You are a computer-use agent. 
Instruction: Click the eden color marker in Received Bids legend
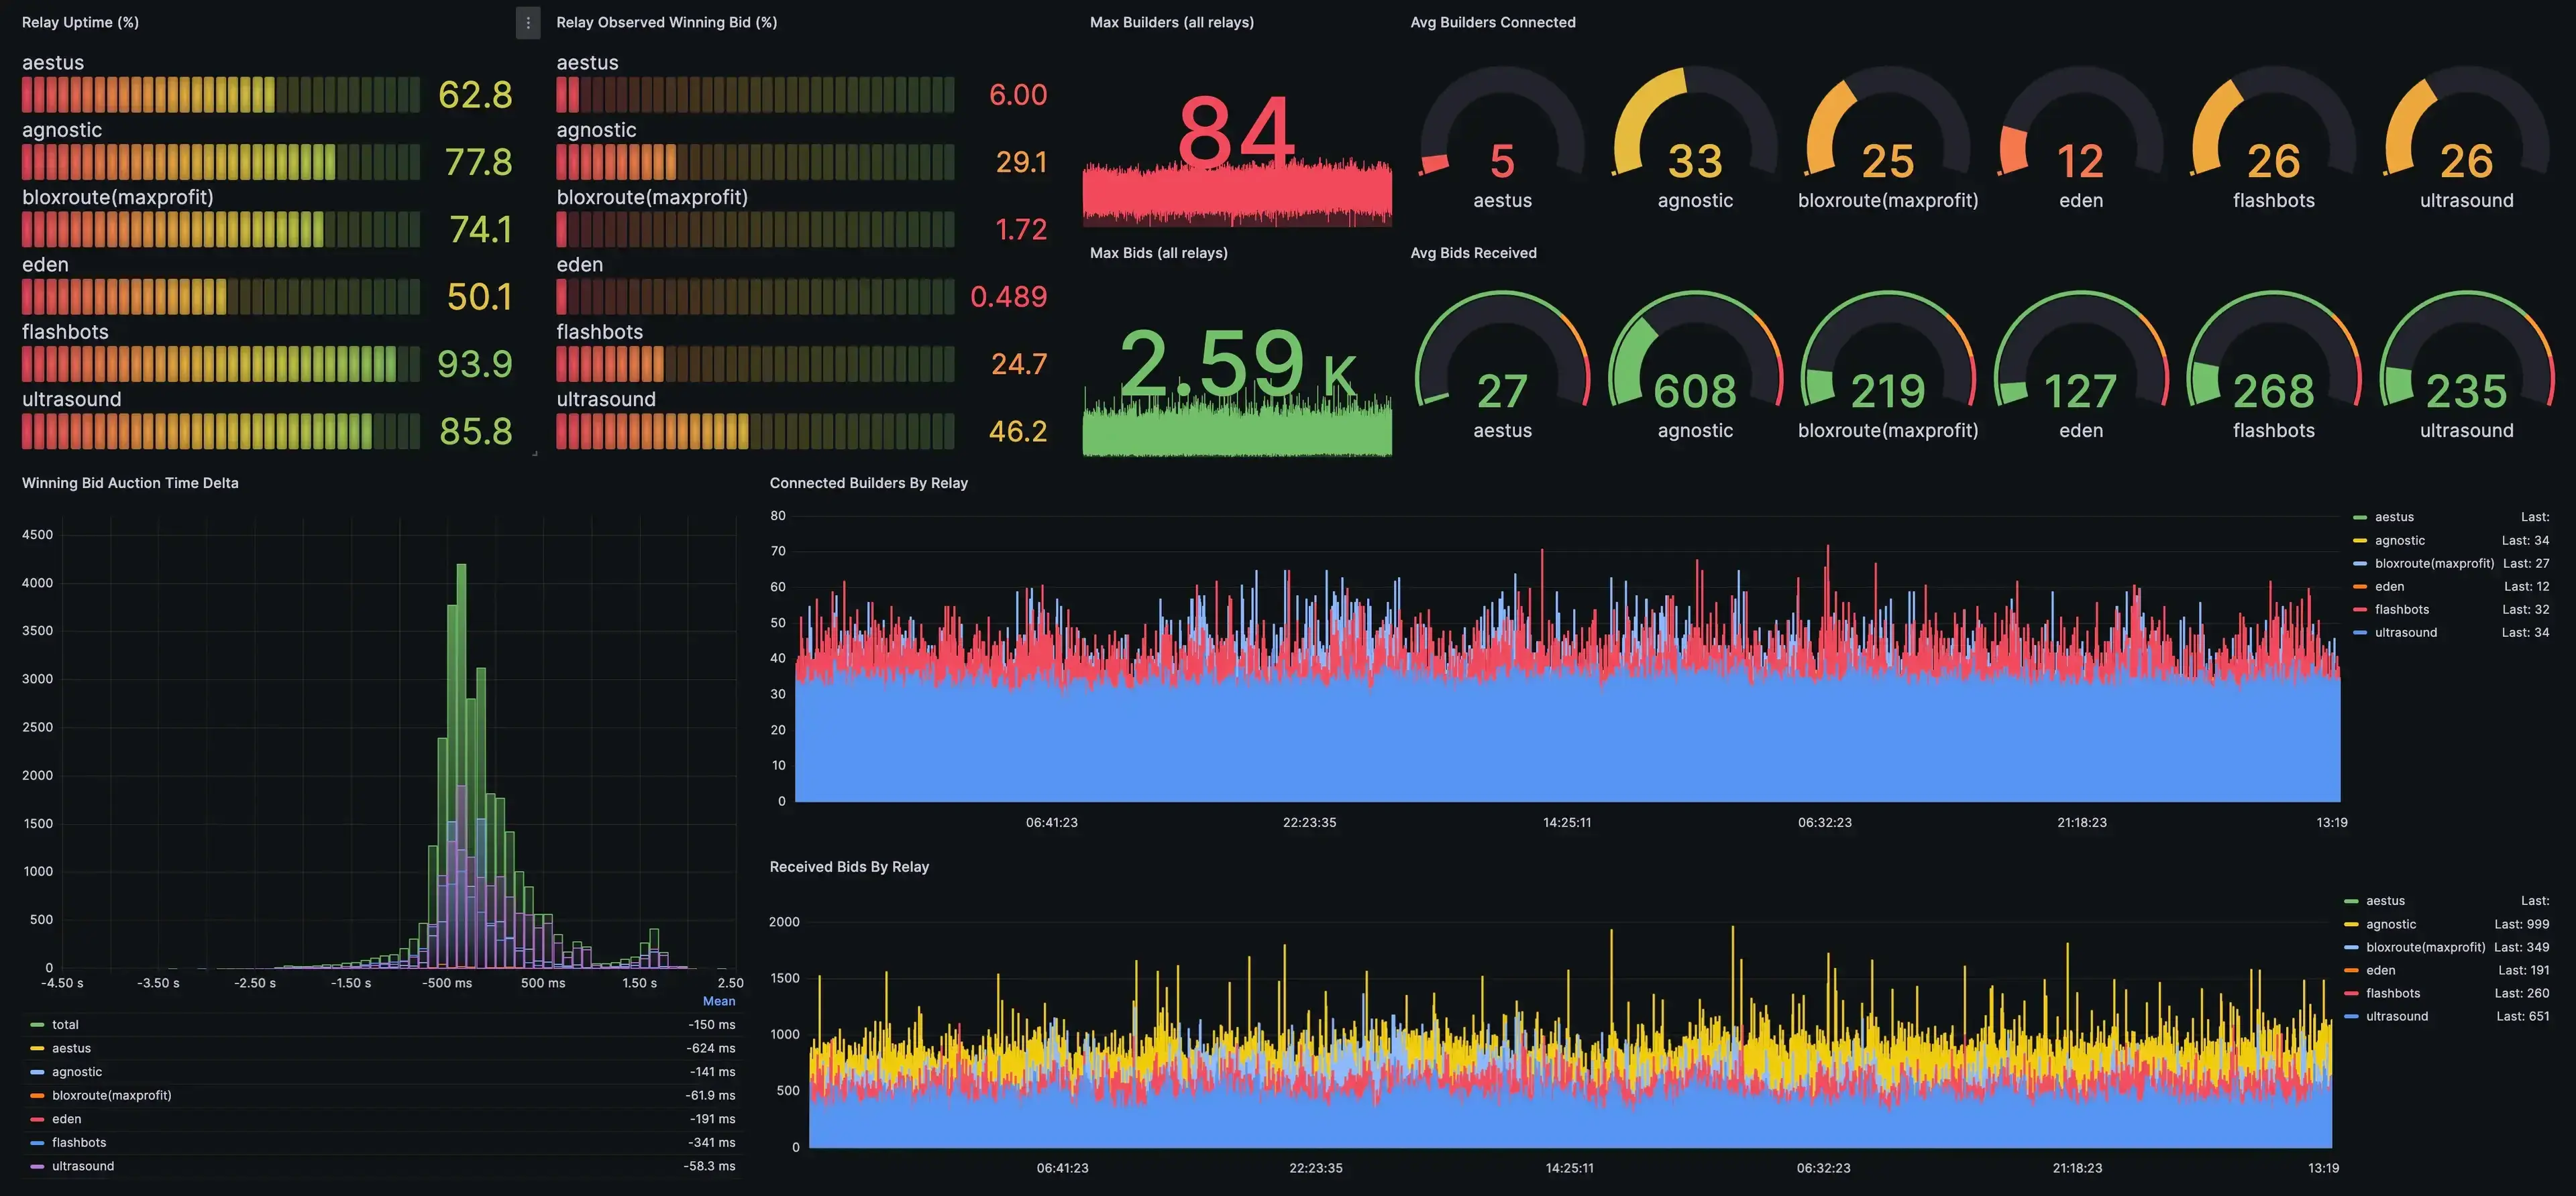pos(2351,970)
